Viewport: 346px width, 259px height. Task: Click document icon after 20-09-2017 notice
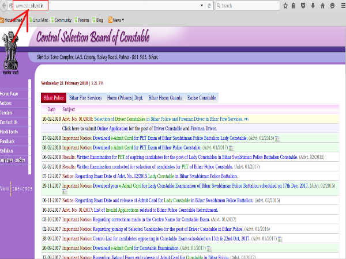tap(209, 249)
